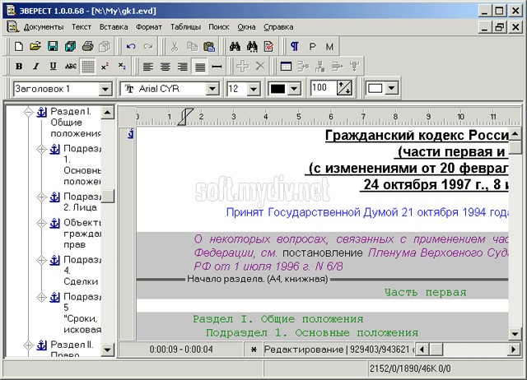Open a file using the folder icon
This screenshot has height=380, width=527.
pyautogui.click(x=35, y=46)
